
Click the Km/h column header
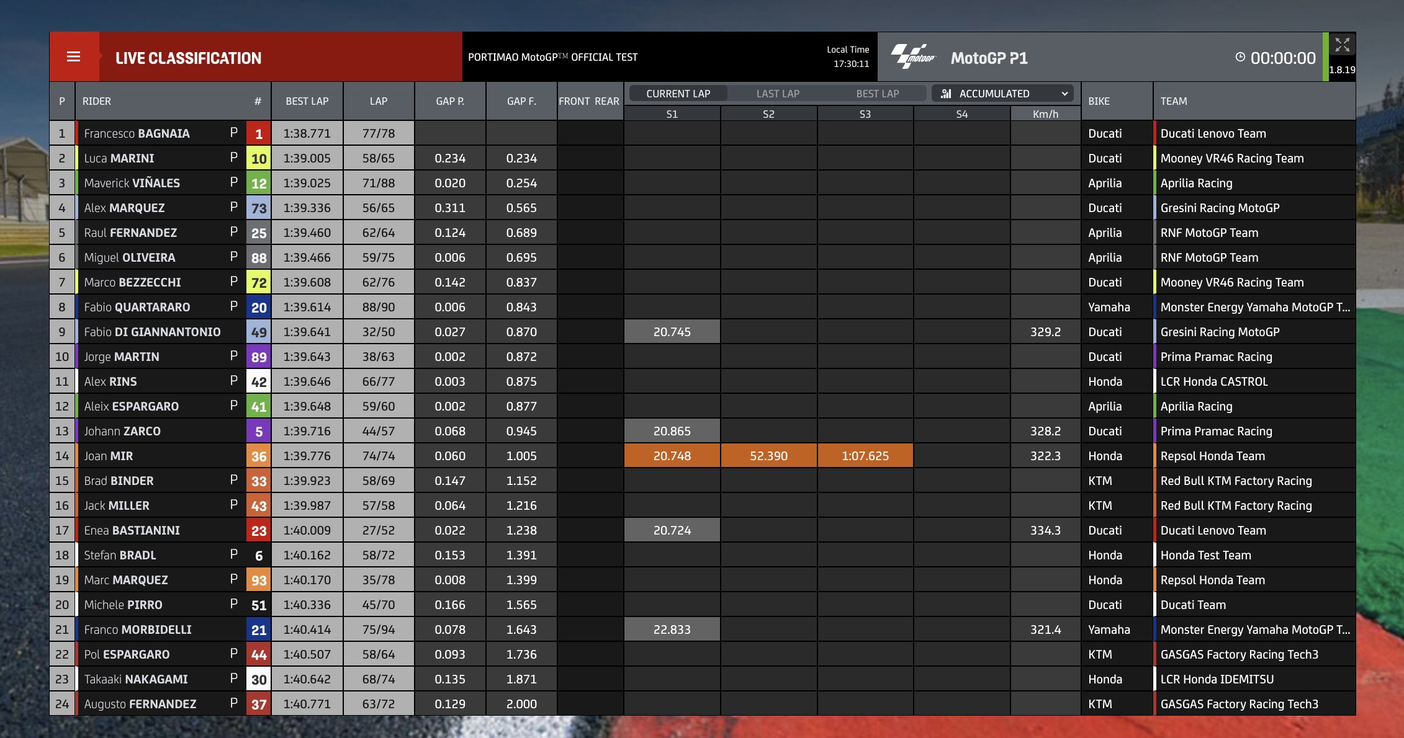[1045, 114]
